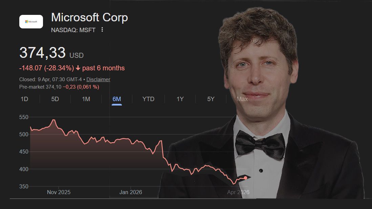Select the 5D time range
This screenshot has width=372, height=209.
(54, 99)
